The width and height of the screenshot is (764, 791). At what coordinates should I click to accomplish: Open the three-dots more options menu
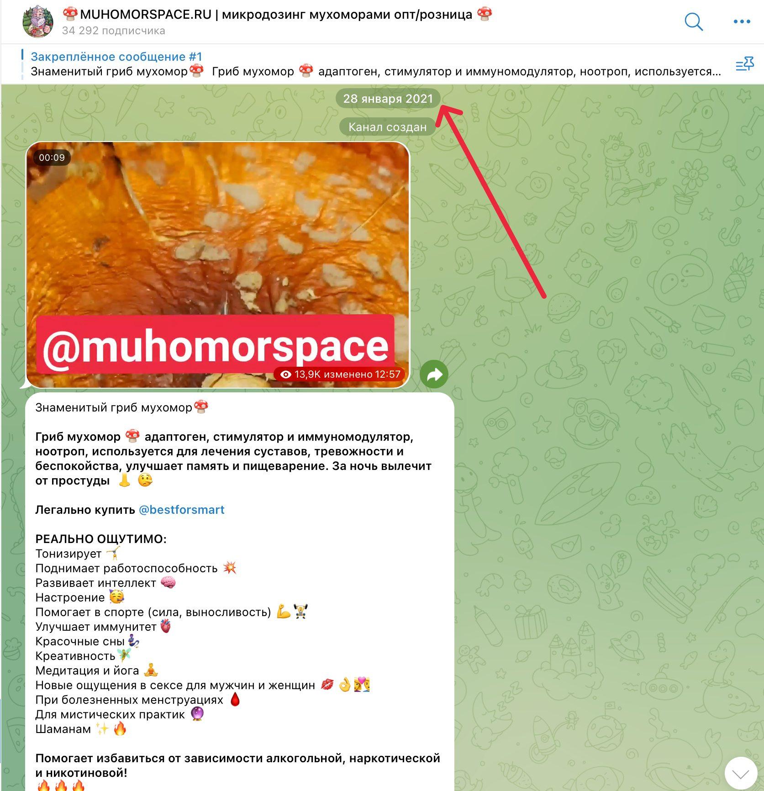[742, 21]
